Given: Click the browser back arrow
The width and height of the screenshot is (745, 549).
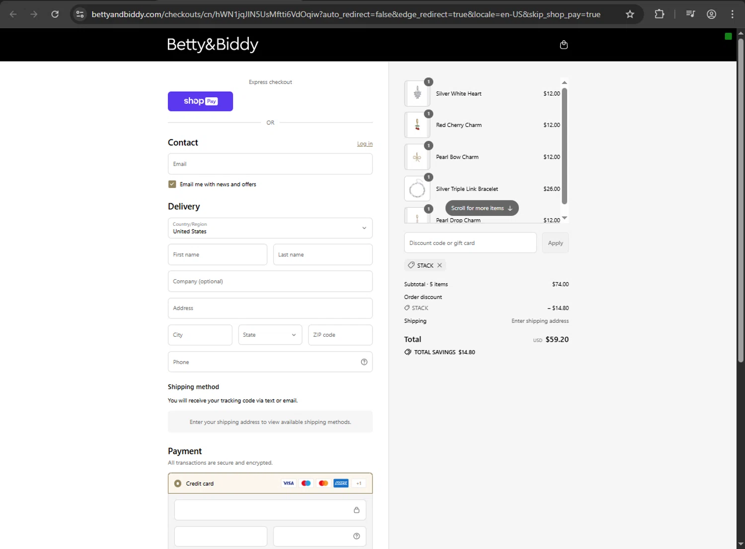Looking at the screenshot, I should pyautogui.click(x=13, y=14).
